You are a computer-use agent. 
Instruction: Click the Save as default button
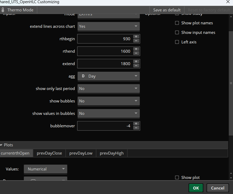[x=167, y=10]
